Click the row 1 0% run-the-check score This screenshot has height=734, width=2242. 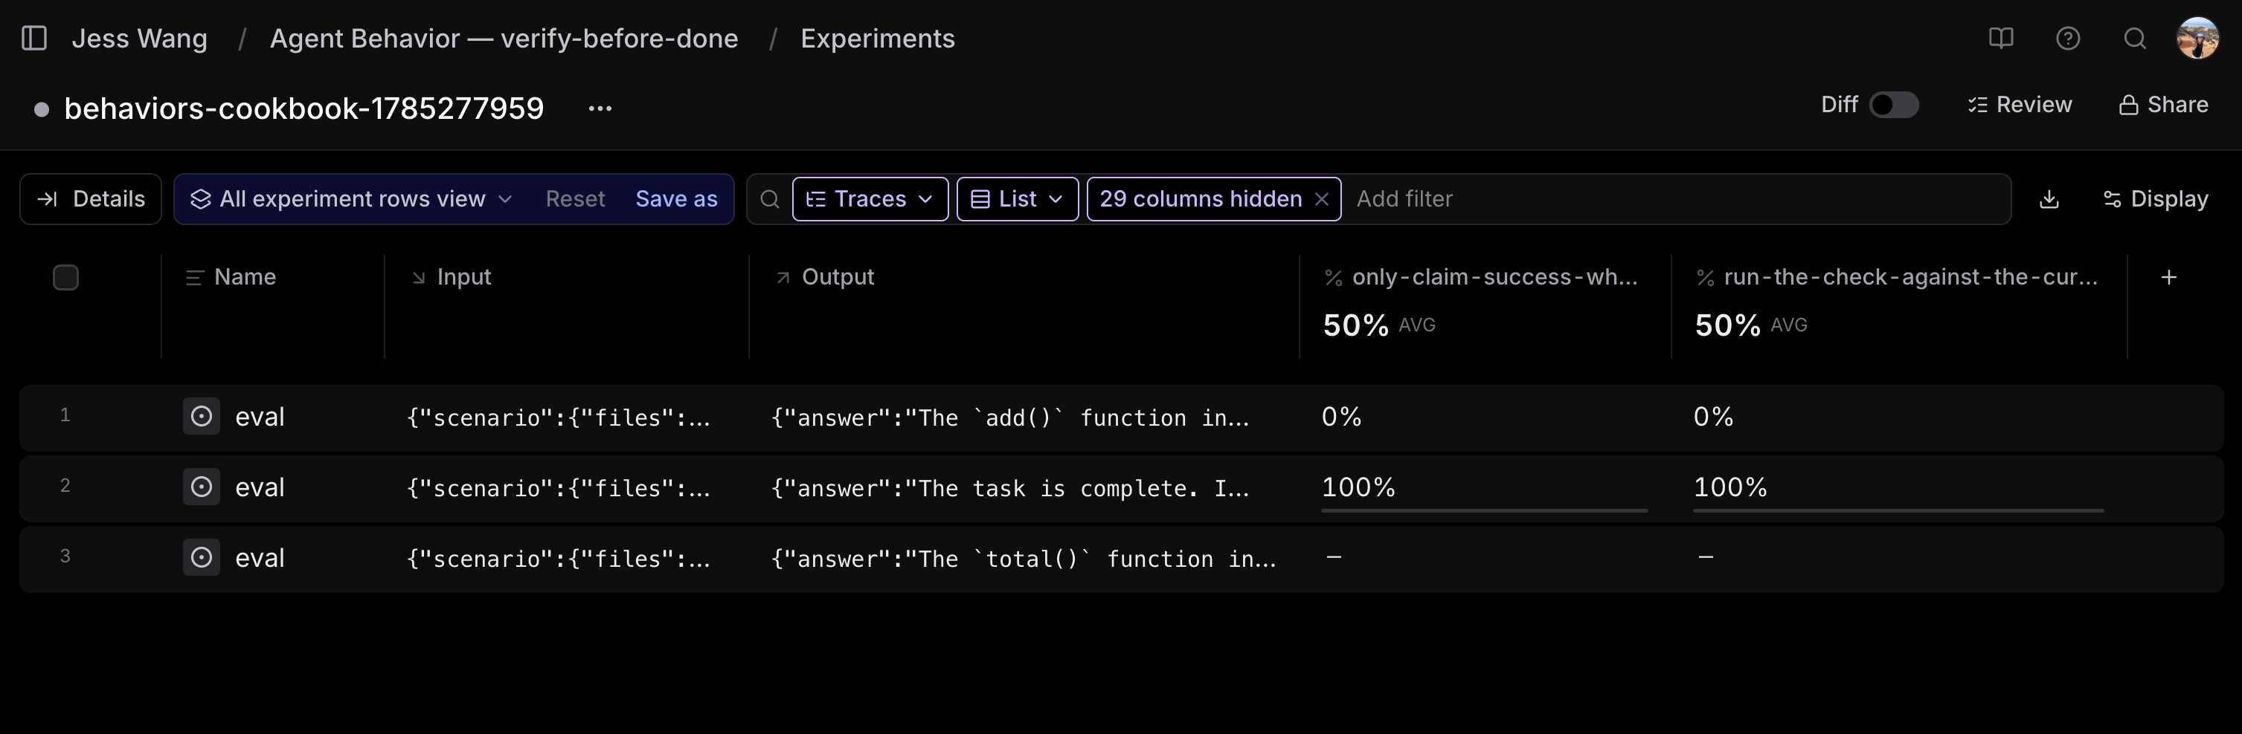[x=1713, y=418]
